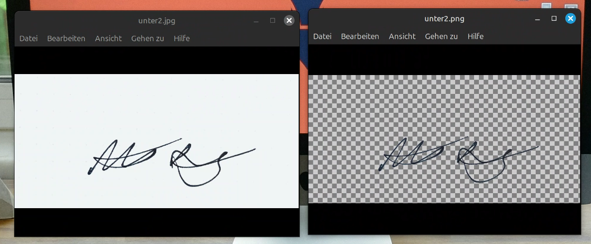Open Bearbeiten menu in unter2.png window
Image resolution: width=591 pixels, height=244 pixels.
tap(360, 36)
